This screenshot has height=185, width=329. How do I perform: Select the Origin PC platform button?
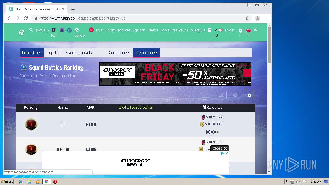[x=250, y=95]
